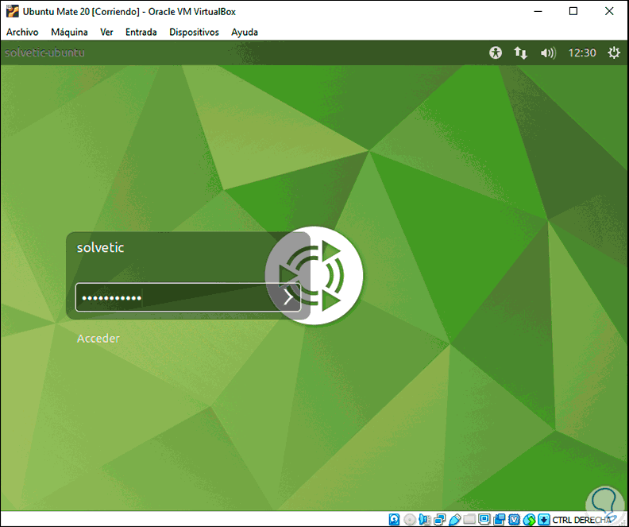Open the network connections indicator
The width and height of the screenshot is (629, 527).
[521, 52]
